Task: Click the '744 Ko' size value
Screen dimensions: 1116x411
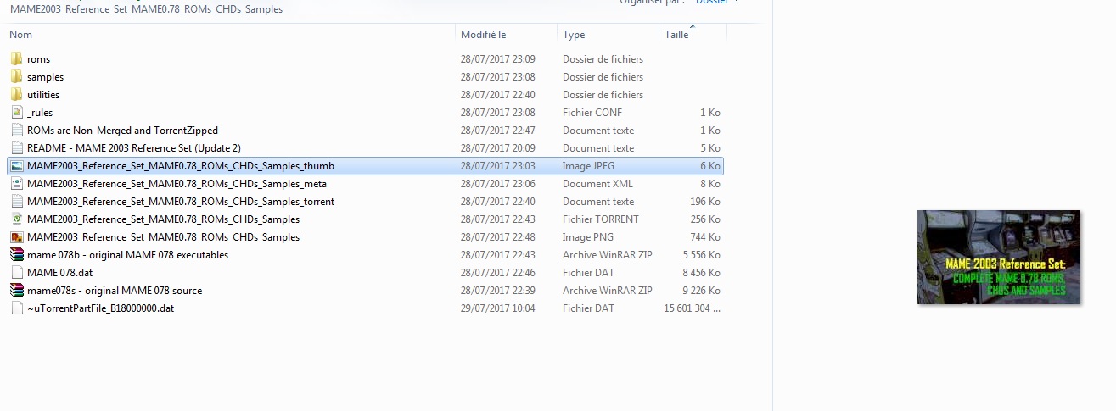Action: coord(705,237)
